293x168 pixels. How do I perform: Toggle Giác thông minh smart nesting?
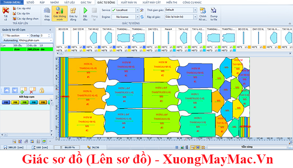tap(60, 14)
